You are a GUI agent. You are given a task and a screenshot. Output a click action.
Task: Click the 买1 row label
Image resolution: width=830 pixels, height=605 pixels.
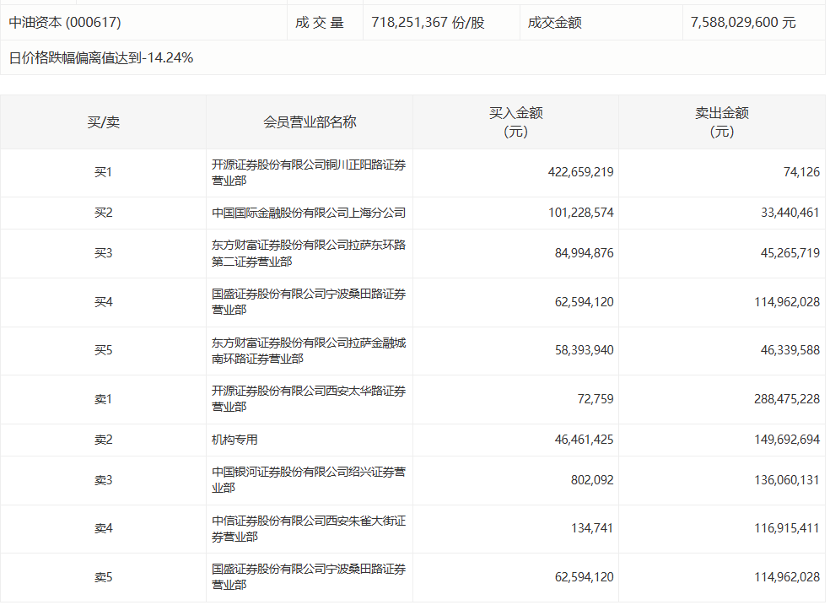[x=103, y=172]
